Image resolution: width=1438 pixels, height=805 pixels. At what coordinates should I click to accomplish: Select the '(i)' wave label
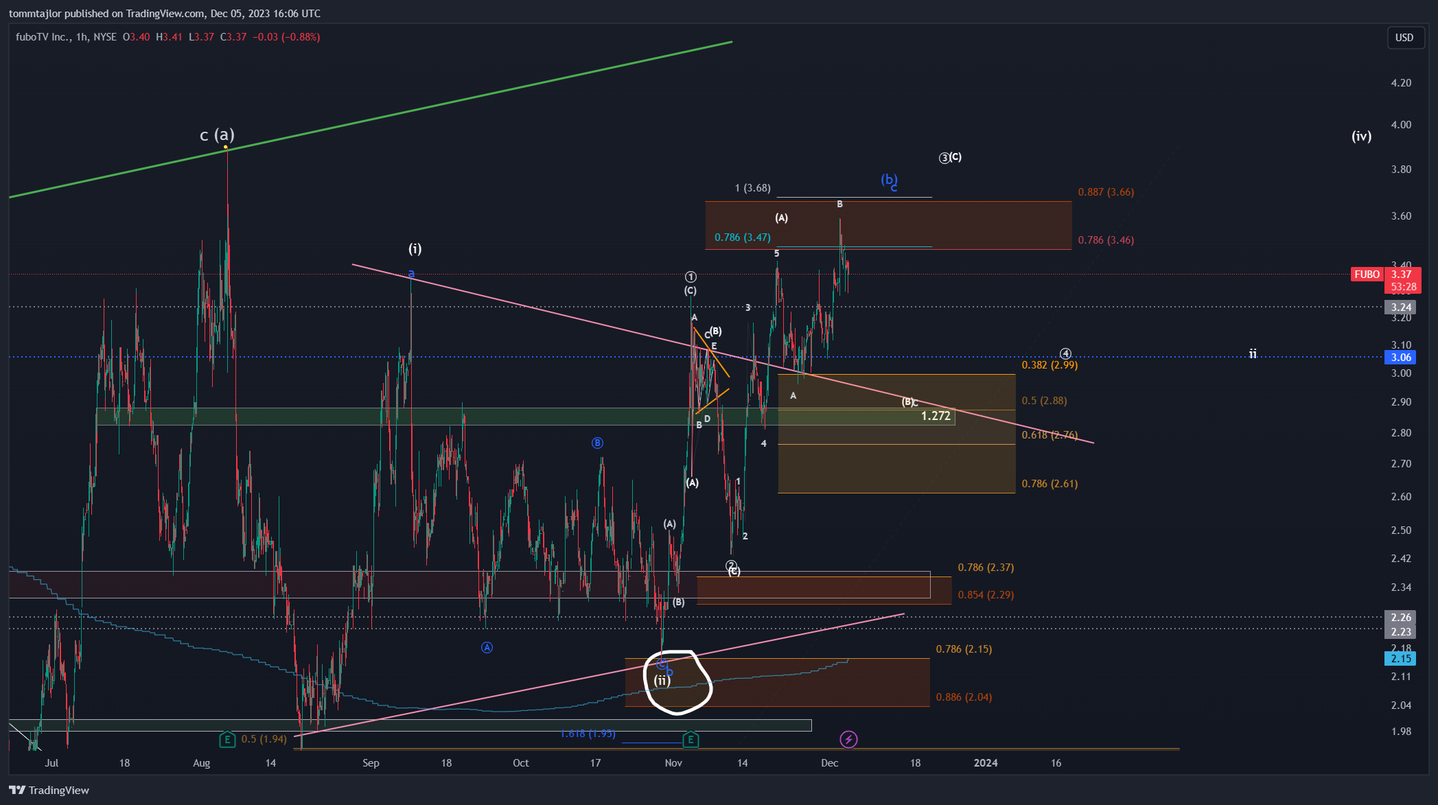(x=415, y=248)
